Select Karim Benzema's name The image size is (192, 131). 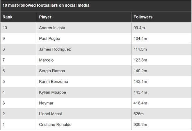54,82
